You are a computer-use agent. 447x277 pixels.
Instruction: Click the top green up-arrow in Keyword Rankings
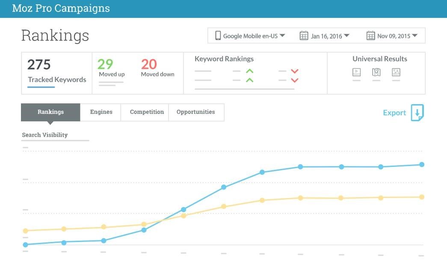[249, 71]
